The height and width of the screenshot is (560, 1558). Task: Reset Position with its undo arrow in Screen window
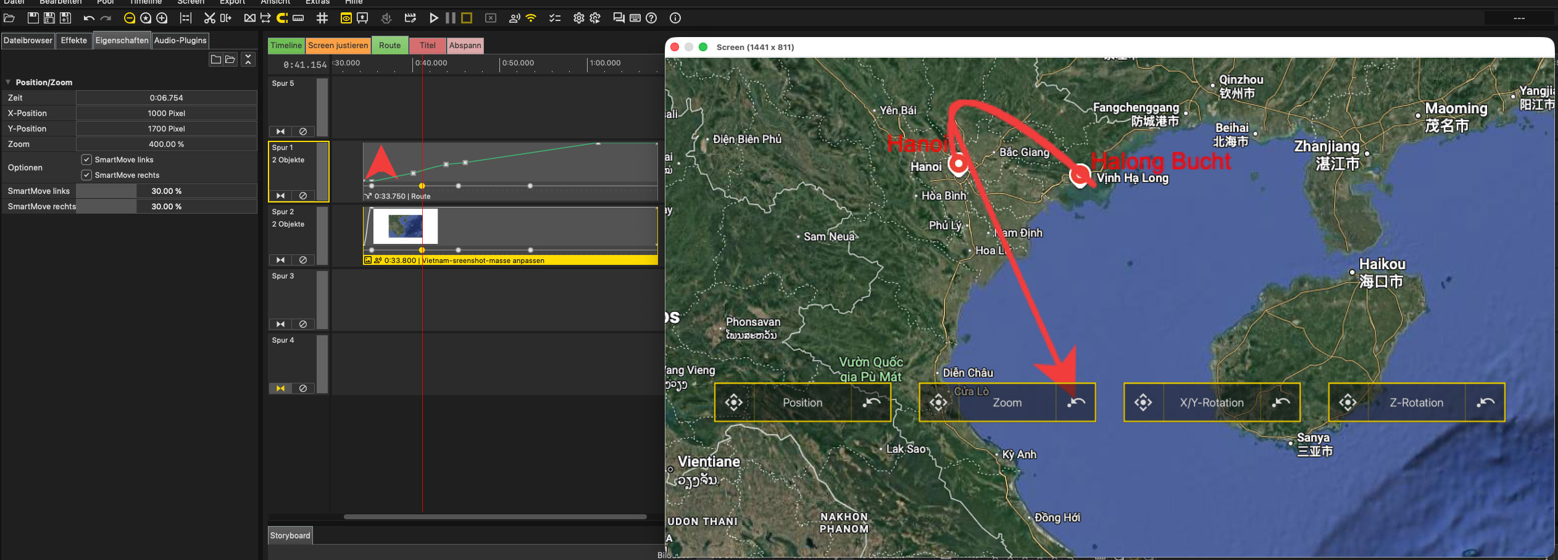pos(872,403)
